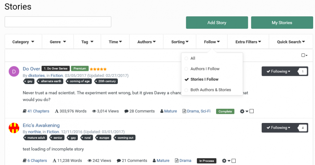This screenshot has width=315, height=165.
Task: Open the Sorting dropdown
Action: (180, 42)
